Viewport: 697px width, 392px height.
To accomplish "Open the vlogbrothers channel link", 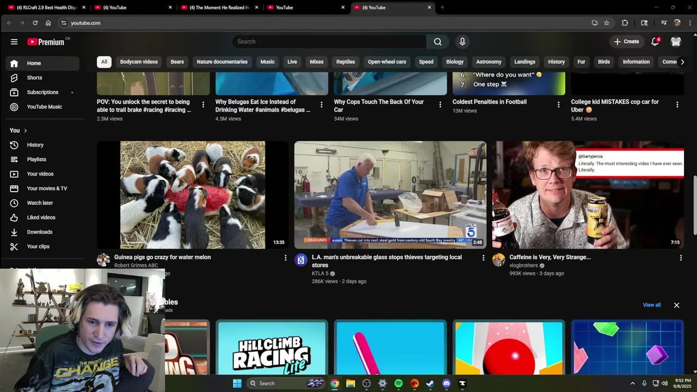I will pos(523,265).
